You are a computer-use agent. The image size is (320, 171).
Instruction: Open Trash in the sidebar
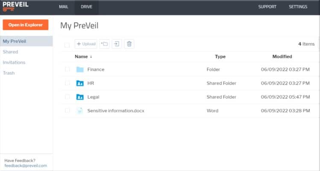click(x=9, y=73)
